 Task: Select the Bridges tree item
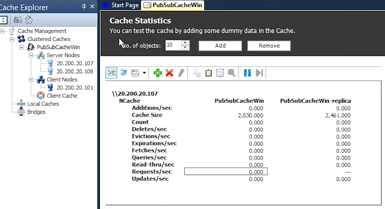36,112
